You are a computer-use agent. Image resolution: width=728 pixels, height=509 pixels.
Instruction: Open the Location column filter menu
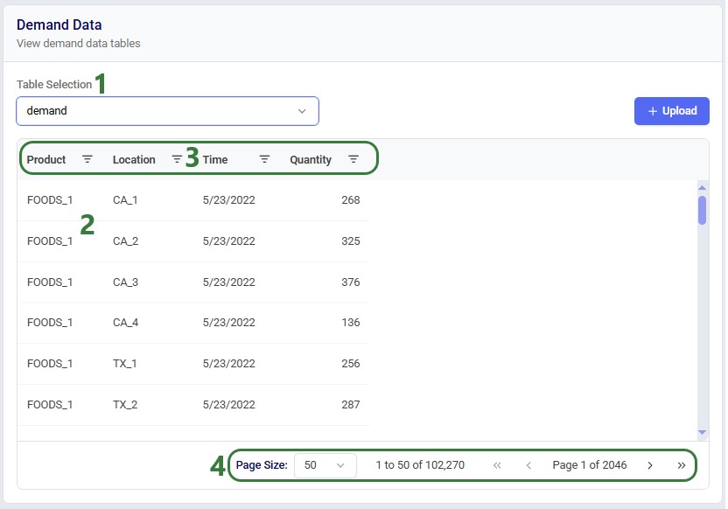click(x=177, y=159)
